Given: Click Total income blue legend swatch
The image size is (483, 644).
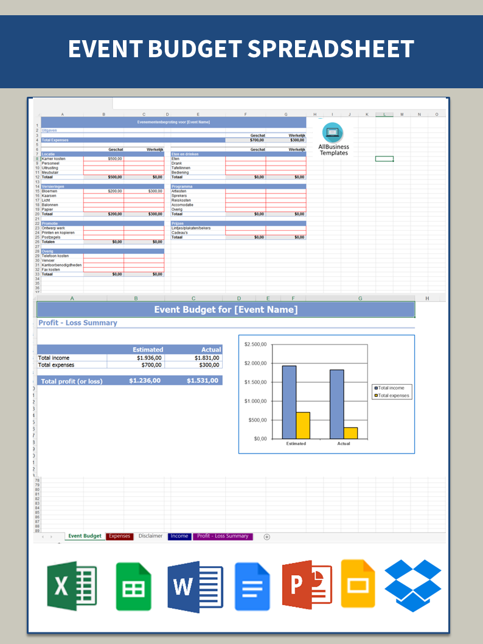Looking at the screenshot, I should pyautogui.click(x=377, y=388).
